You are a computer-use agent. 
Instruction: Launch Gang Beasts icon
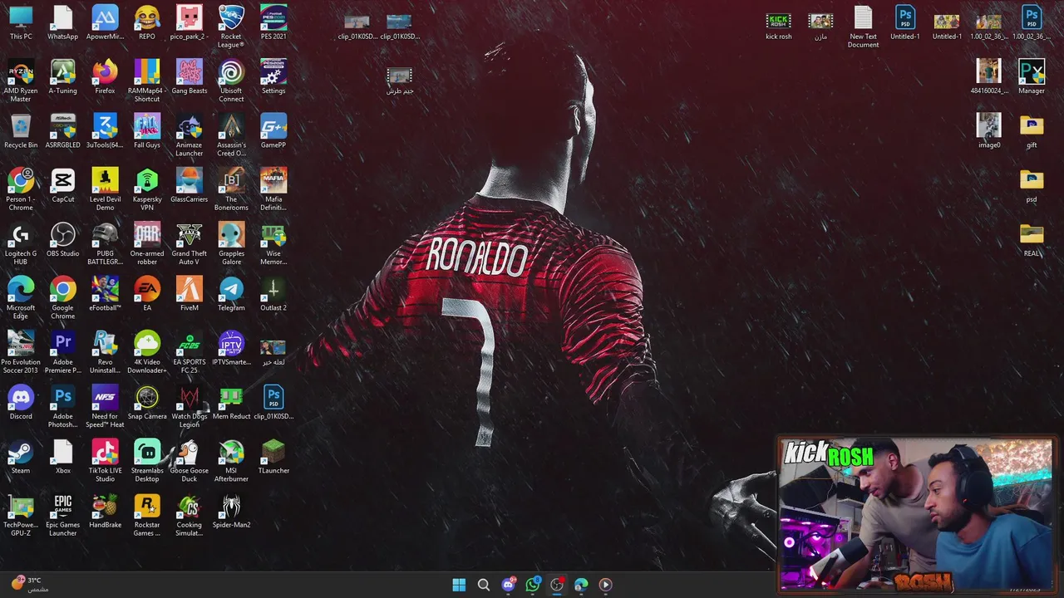[190, 76]
